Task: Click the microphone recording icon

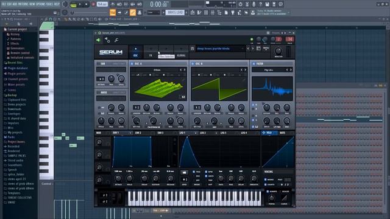Action: [x=253, y=4]
